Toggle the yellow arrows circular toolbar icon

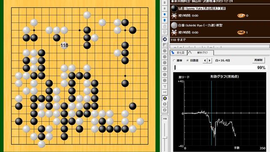point(165,98)
